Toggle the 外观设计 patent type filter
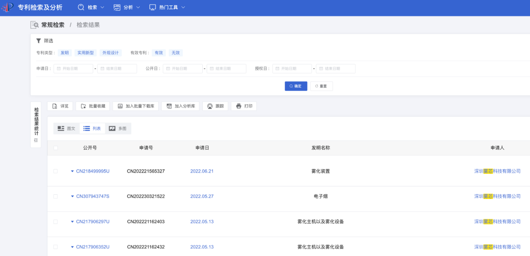The width and height of the screenshot is (530, 256). coord(111,53)
